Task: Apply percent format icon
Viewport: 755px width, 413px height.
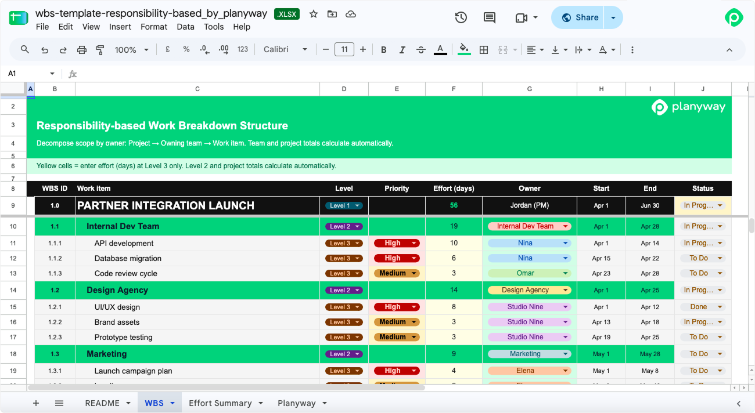Action: tap(186, 50)
